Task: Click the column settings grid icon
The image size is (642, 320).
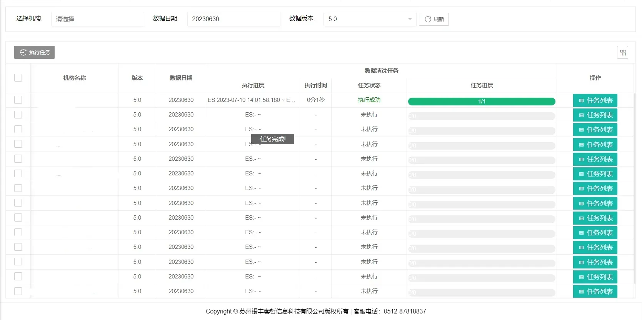Action: 622,52
